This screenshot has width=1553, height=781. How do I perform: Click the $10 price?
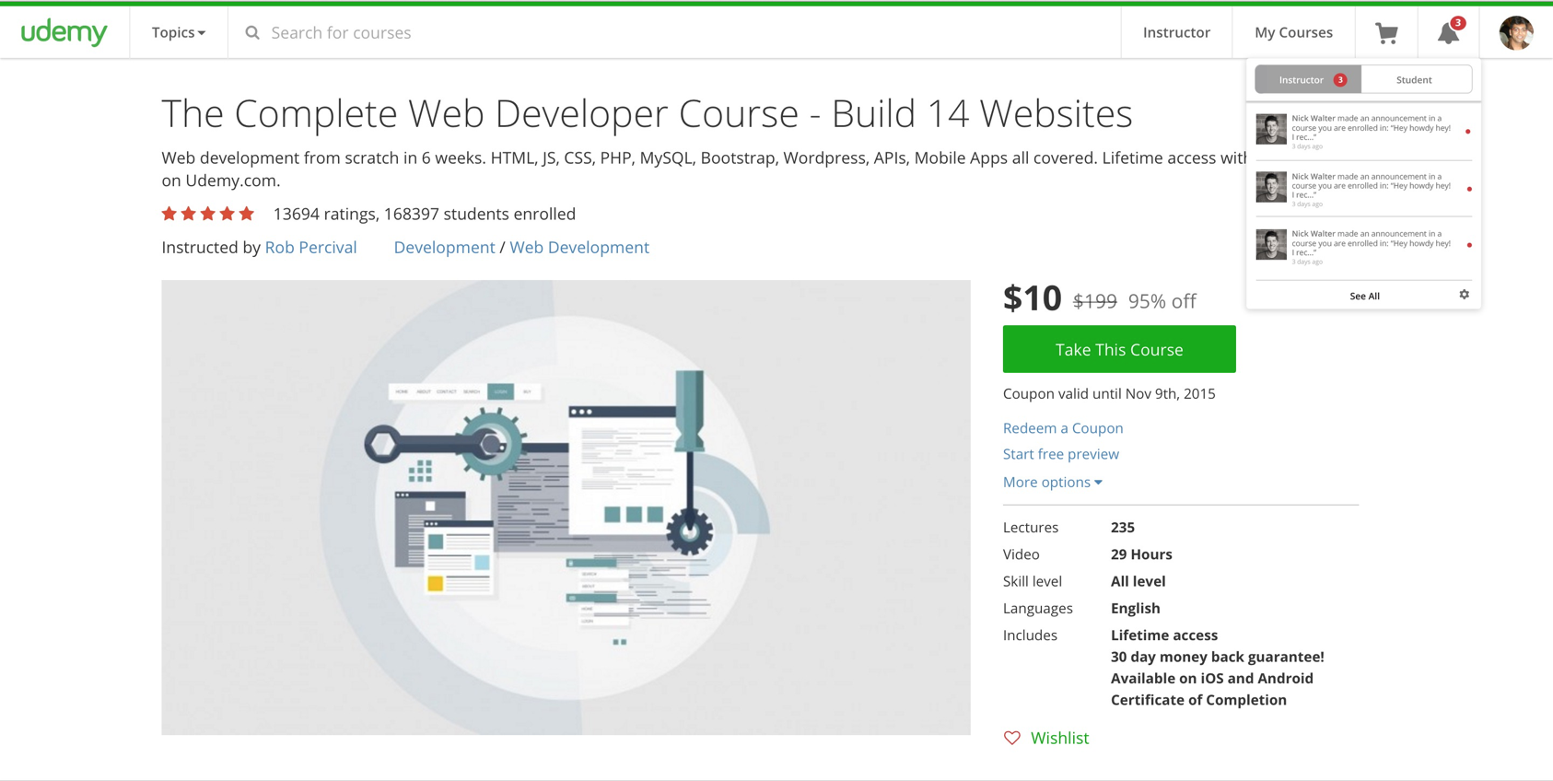(x=1032, y=298)
